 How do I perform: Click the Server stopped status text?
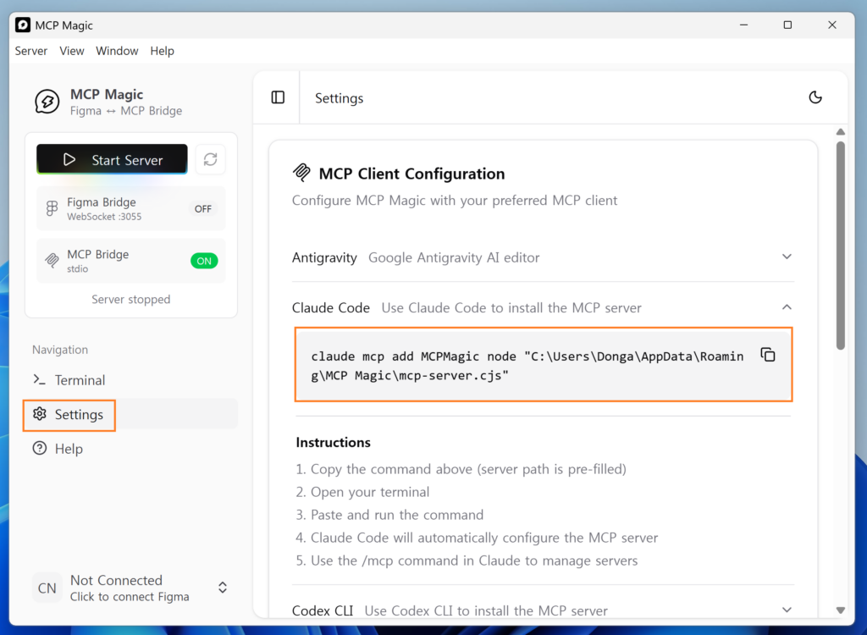click(x=131, y=299)
